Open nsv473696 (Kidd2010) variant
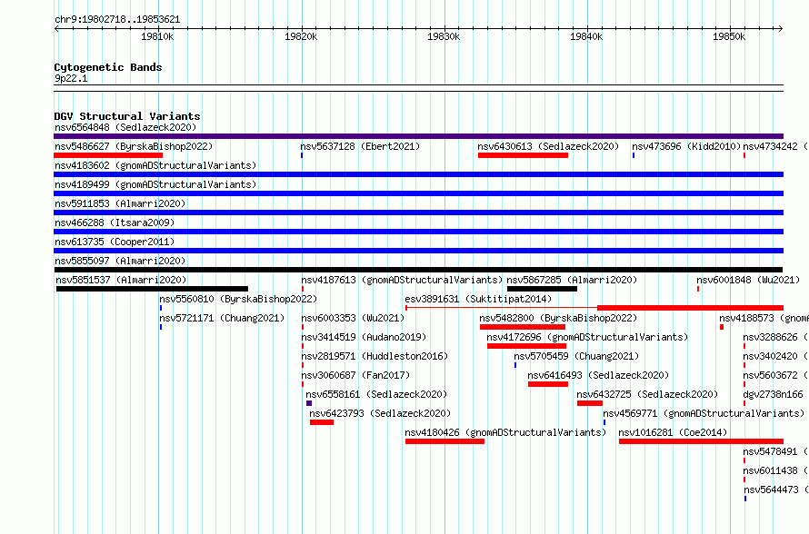The width and height of the screenshot is (809, 534). click(x=686, y=146)
